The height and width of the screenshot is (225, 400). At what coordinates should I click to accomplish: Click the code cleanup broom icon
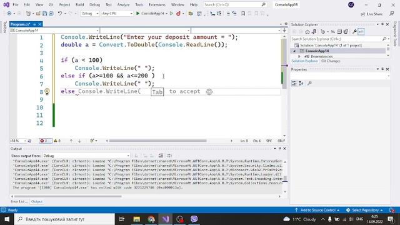coord(92,141)
